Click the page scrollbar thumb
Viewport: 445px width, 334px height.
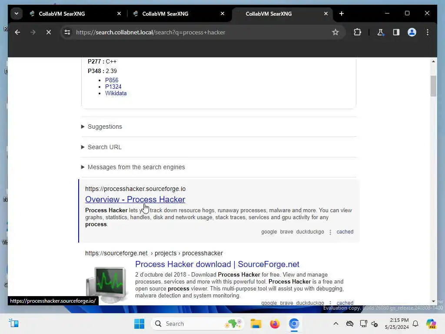point(433,86)
